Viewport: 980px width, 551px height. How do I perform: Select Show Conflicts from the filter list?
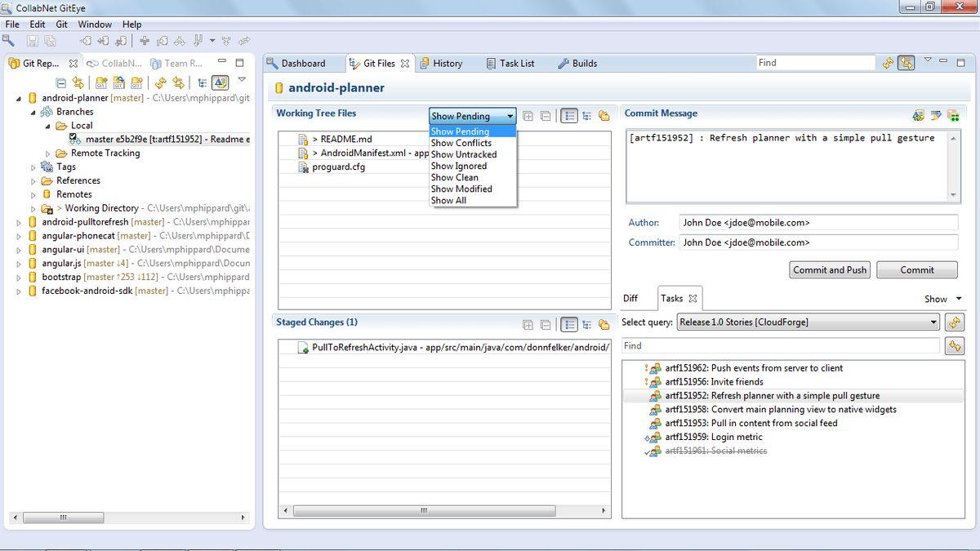pyautogui.click(x=473, y=143)
